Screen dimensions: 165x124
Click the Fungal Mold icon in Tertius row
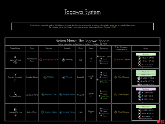100,96
